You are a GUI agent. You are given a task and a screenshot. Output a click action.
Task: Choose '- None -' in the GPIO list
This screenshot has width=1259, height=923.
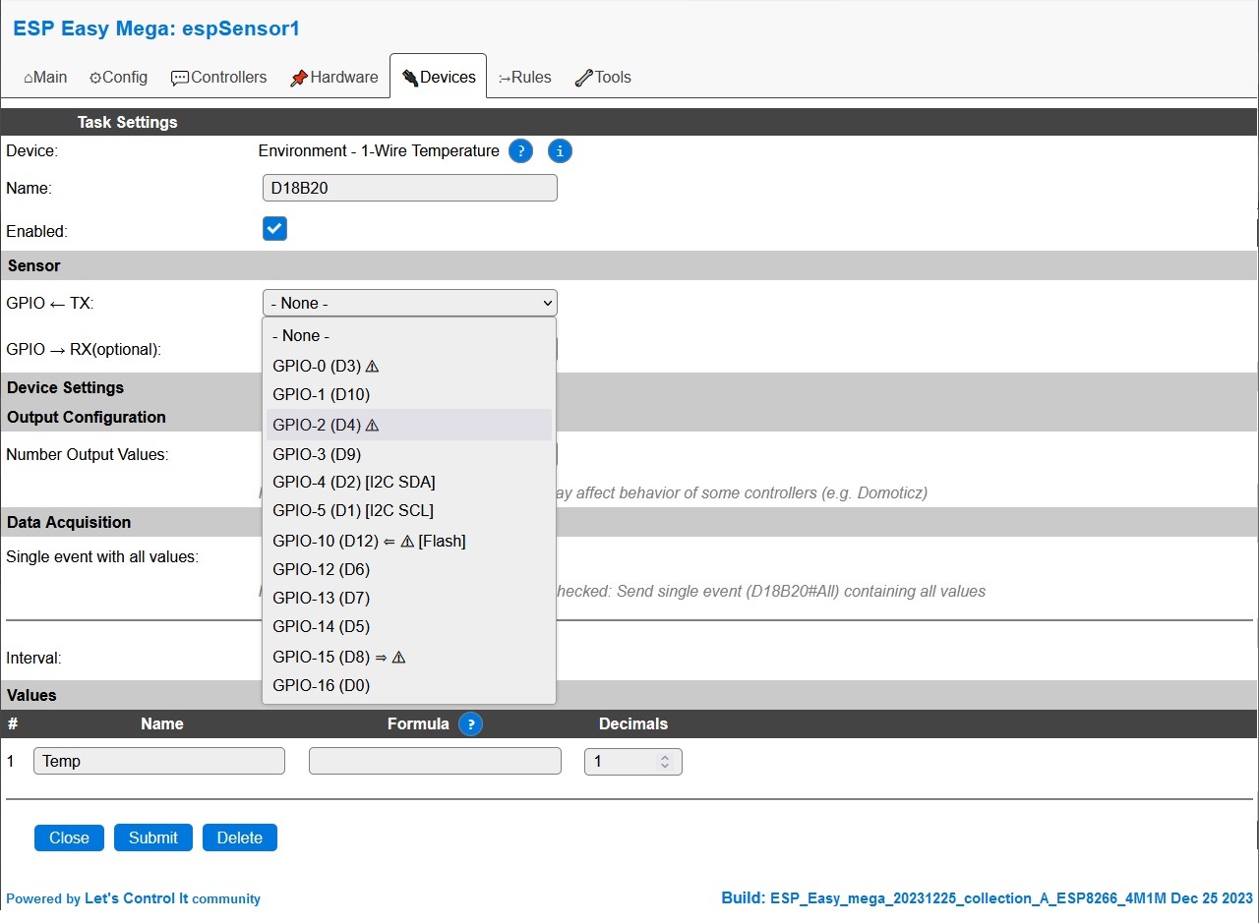click(x=409, y=336)
